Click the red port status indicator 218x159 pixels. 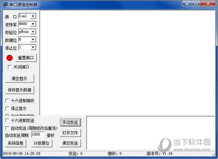pyautogui.click(x=10, y=58)
